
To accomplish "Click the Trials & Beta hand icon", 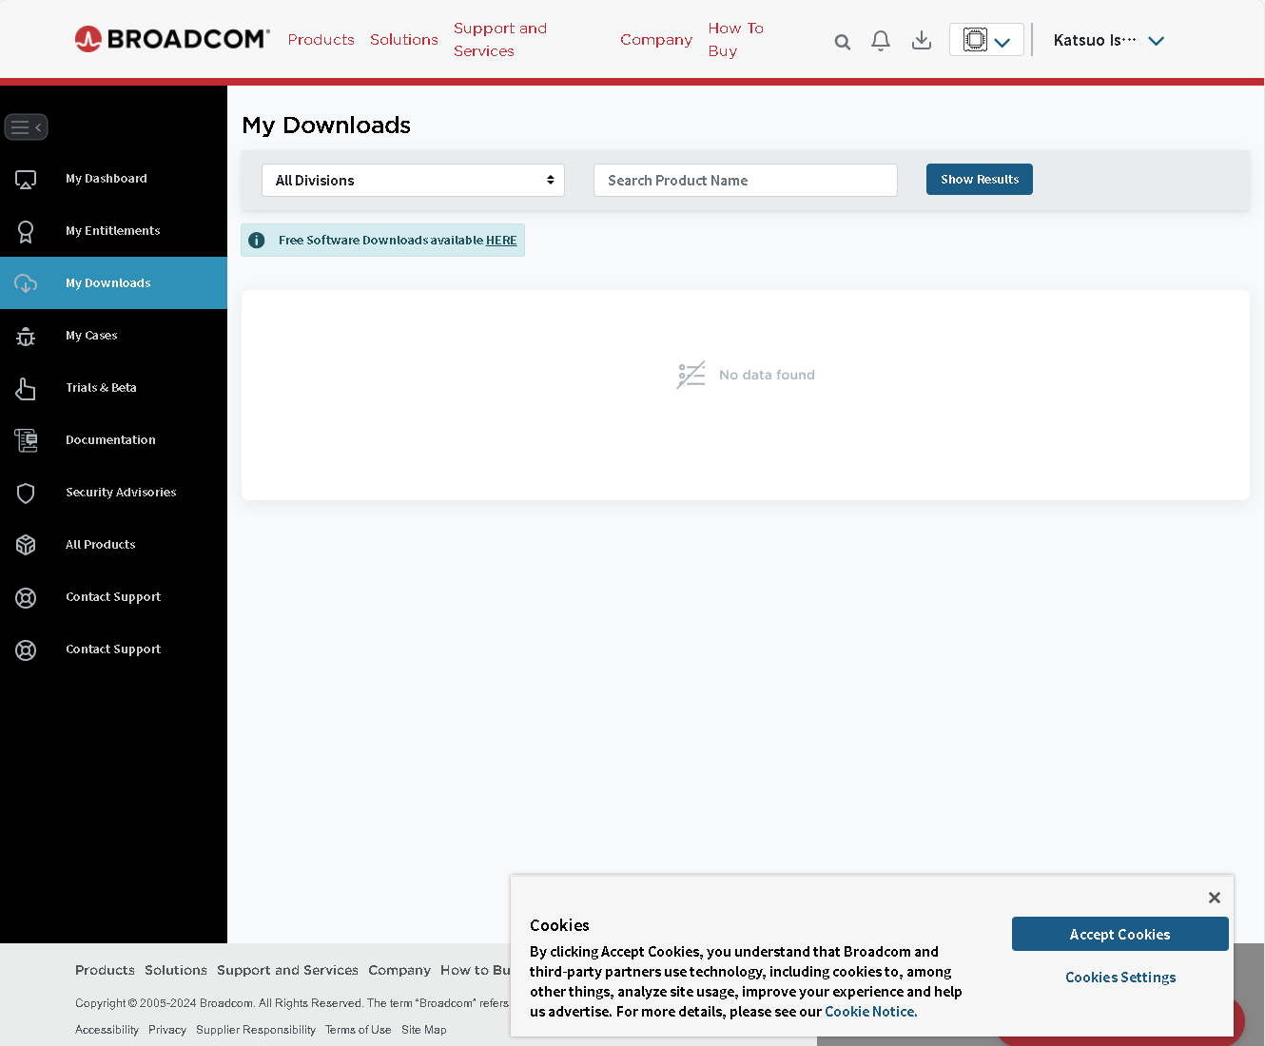I will pos(26,388).
